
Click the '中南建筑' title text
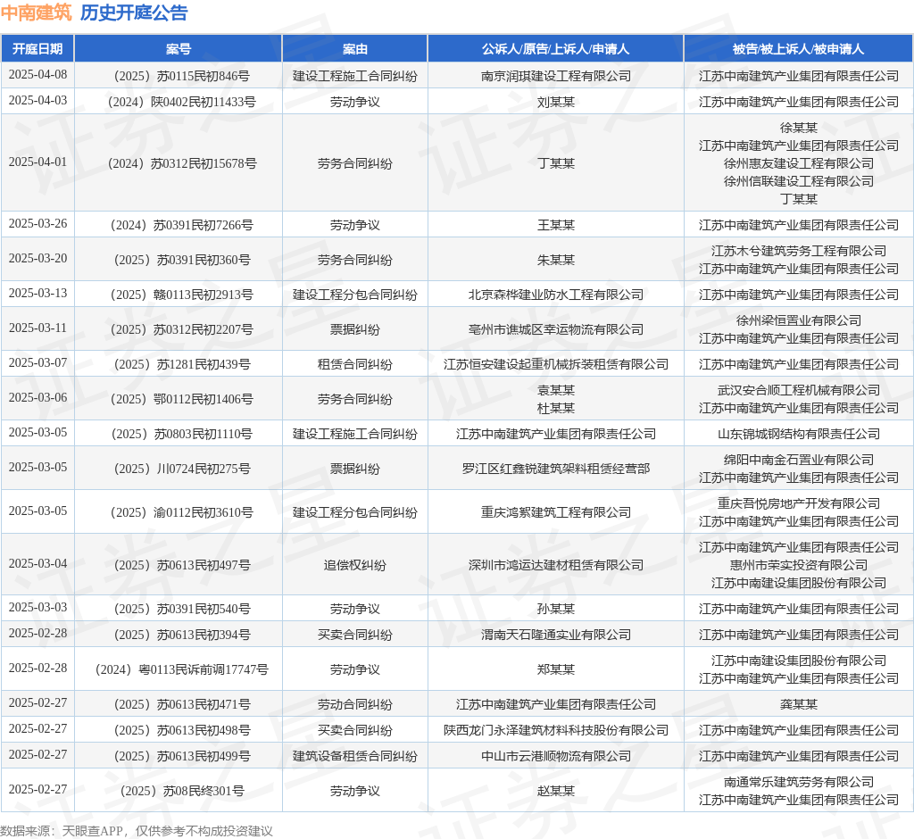coord(36,12)
